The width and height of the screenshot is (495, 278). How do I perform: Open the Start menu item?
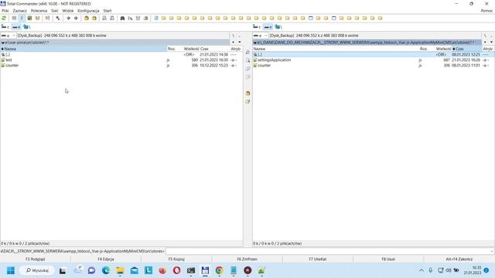[108, 11]
